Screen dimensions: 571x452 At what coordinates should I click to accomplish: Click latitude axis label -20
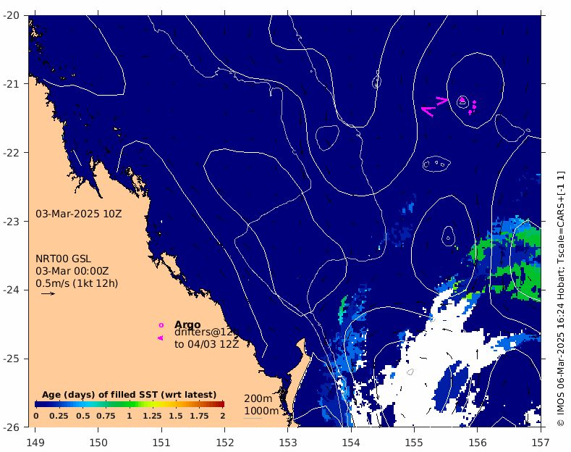tap(11, 15)
